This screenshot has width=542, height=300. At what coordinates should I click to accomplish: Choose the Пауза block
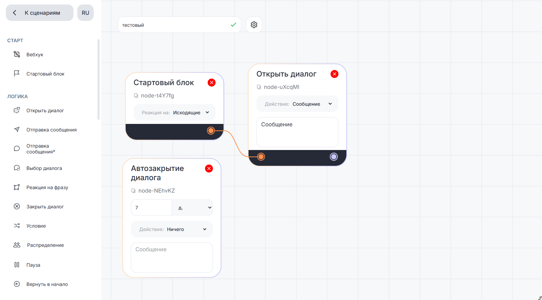tap(33, 265)
